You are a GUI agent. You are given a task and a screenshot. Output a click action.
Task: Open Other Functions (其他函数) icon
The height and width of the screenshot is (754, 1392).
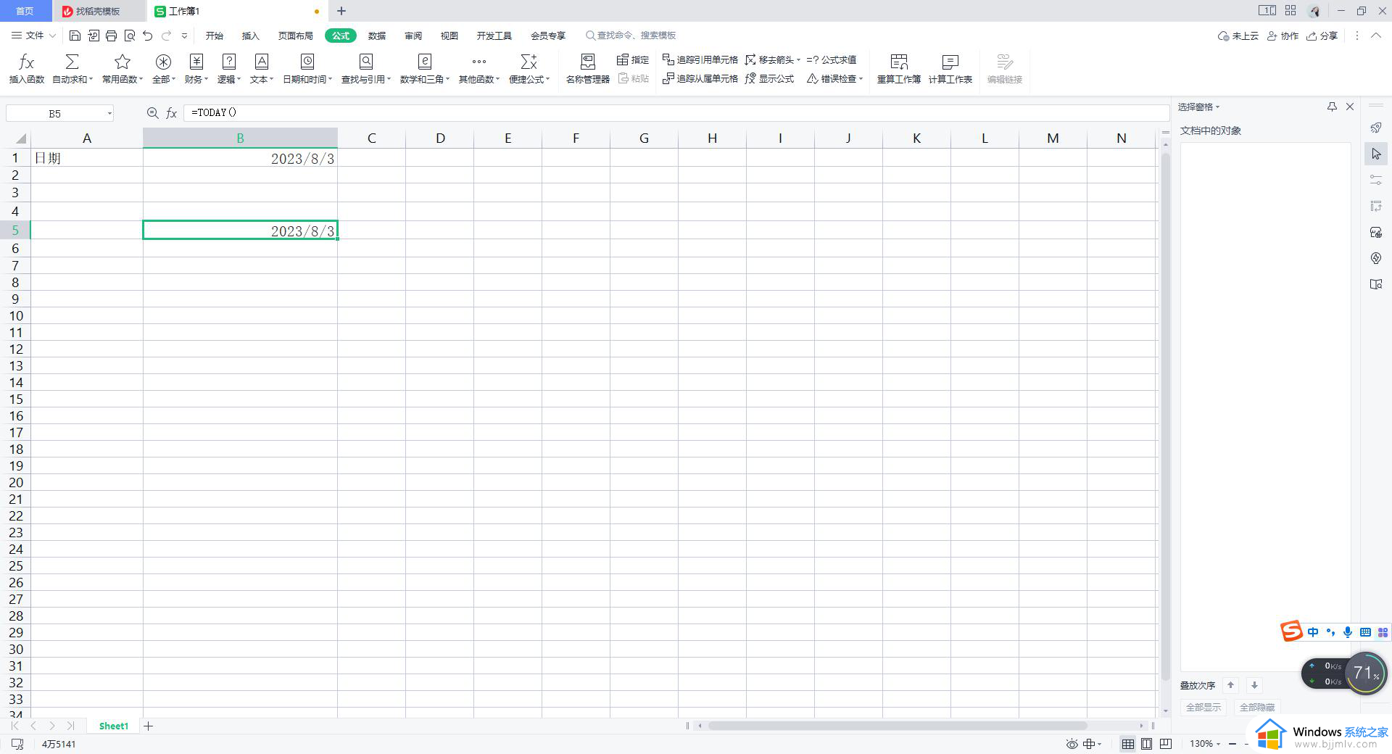pos(478,62)
